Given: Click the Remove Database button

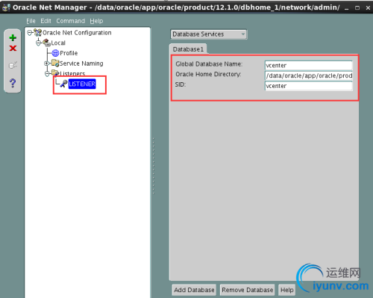Looking at the screenshot, I should (248, 290).
